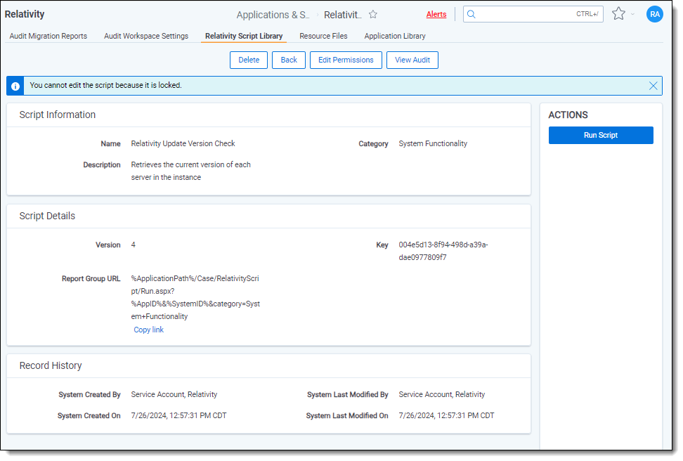Click the Back button
The height and width of the screenshot is (461, 683).
point(289,60)
